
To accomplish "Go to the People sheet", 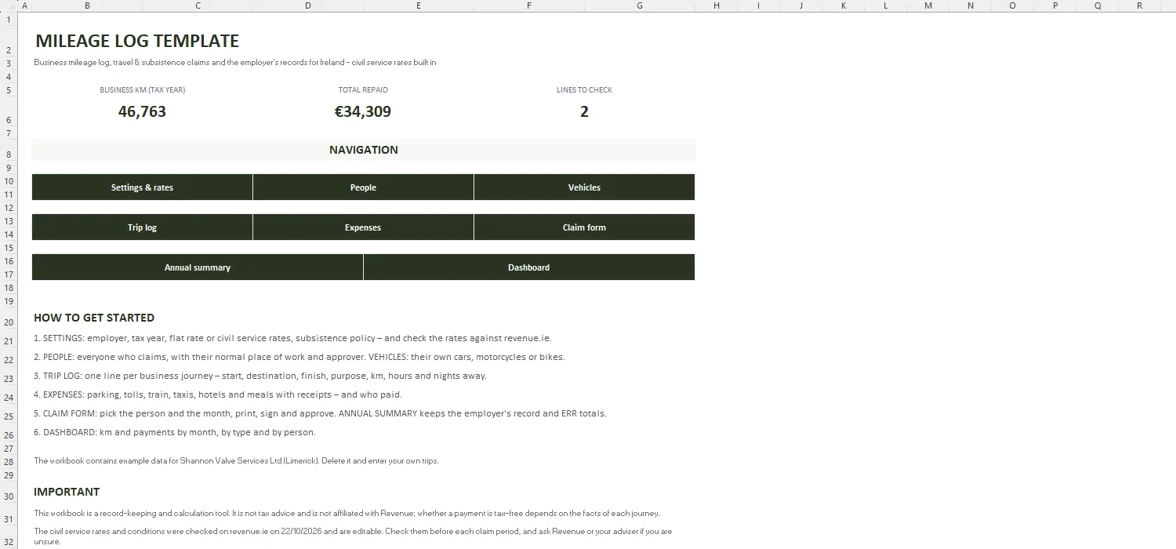I will 363,187.
